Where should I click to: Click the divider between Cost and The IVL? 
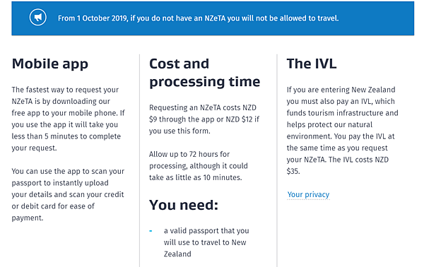(277, 160)
